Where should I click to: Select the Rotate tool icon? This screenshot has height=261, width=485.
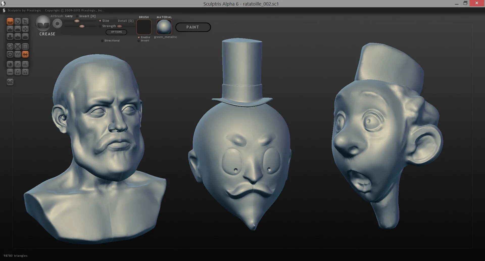tap(17, 21)
